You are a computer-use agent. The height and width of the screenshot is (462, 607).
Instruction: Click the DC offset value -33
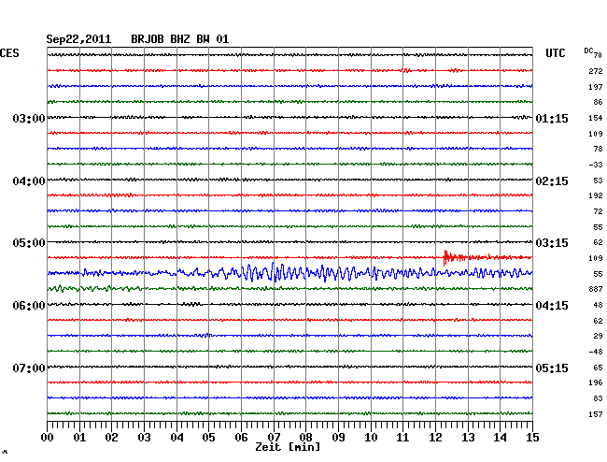(596, 165)
